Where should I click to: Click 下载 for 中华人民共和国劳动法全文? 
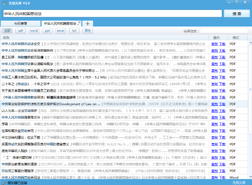click(x=223, y=44)
